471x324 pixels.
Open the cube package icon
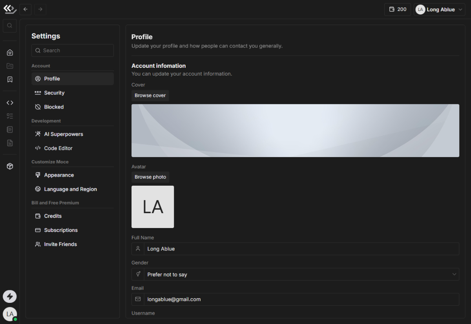(x=10, y=167)
